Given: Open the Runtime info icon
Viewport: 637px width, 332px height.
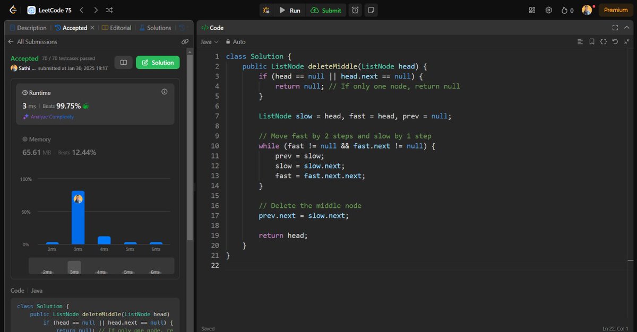Looking at the screenshot, I should (164, 92).
